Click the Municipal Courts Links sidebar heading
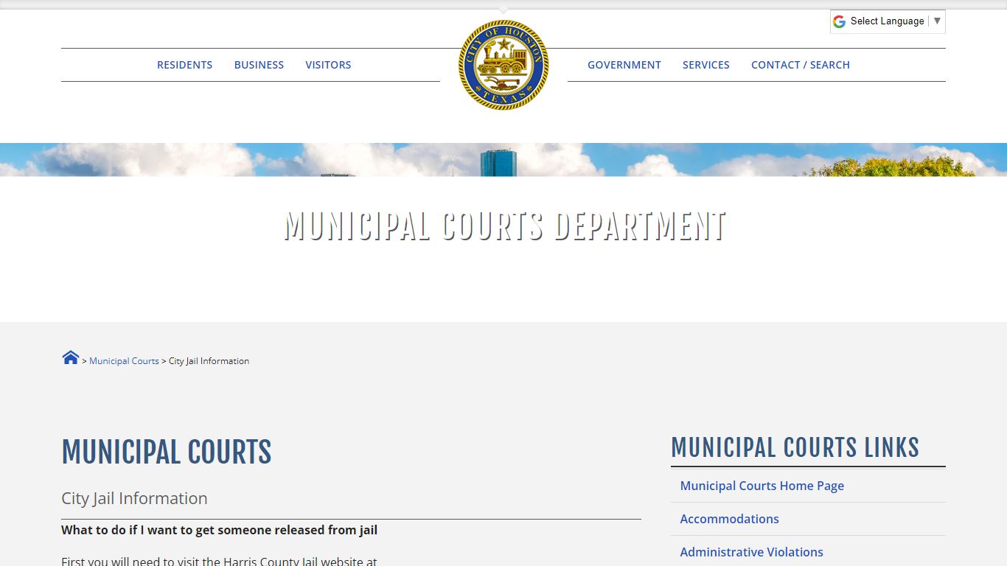The image size is (1007, 566). pos(795,447)
